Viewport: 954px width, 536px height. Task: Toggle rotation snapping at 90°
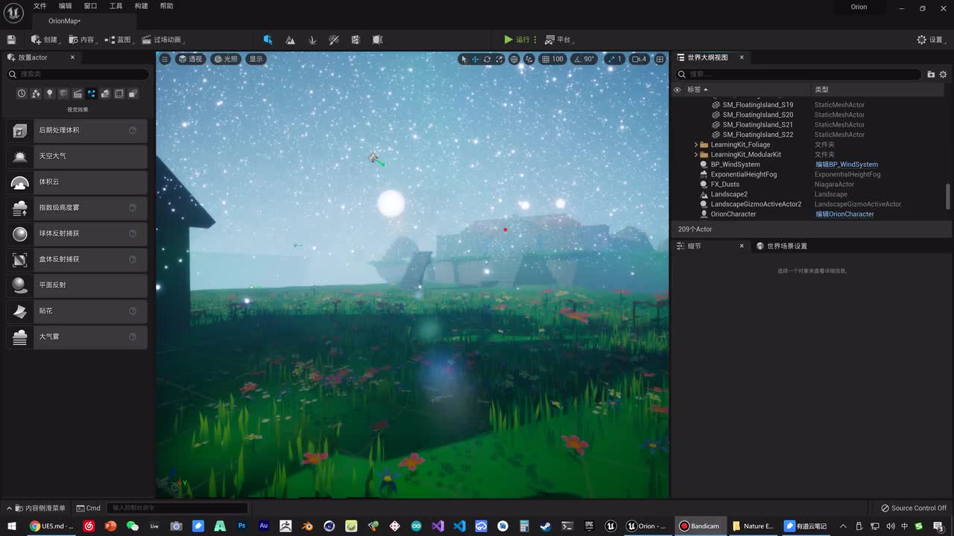(x=583, y=59)
